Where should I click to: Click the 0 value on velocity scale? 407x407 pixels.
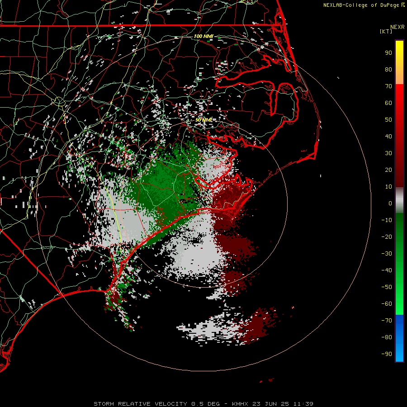[x=390, y=203]
